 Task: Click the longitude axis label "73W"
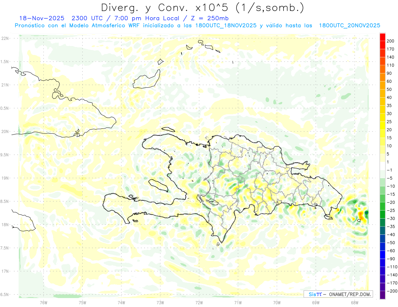pos(160,302)
